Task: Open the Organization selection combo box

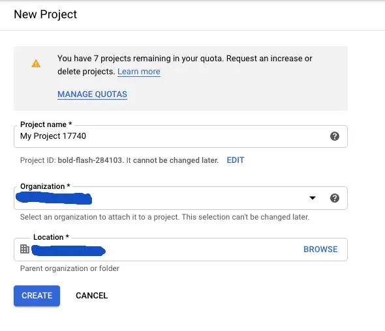Action: pos(181,198)
